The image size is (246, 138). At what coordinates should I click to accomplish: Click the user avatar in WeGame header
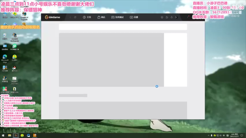tap(176, 17)
